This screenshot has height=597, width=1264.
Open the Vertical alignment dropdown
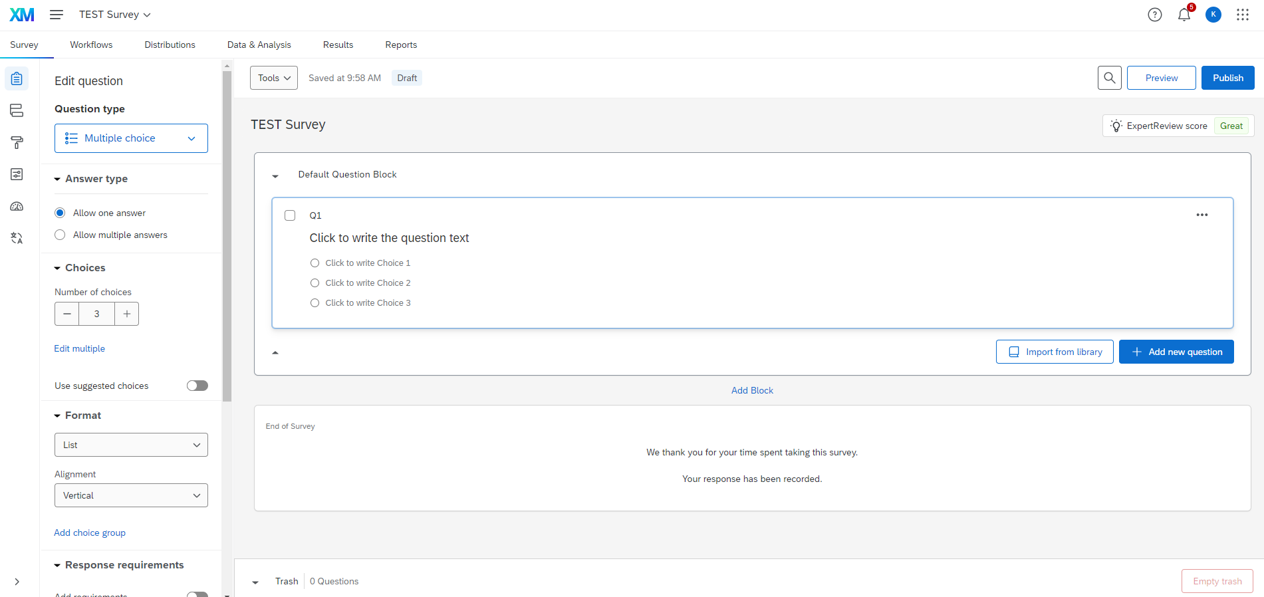[131, 495]
